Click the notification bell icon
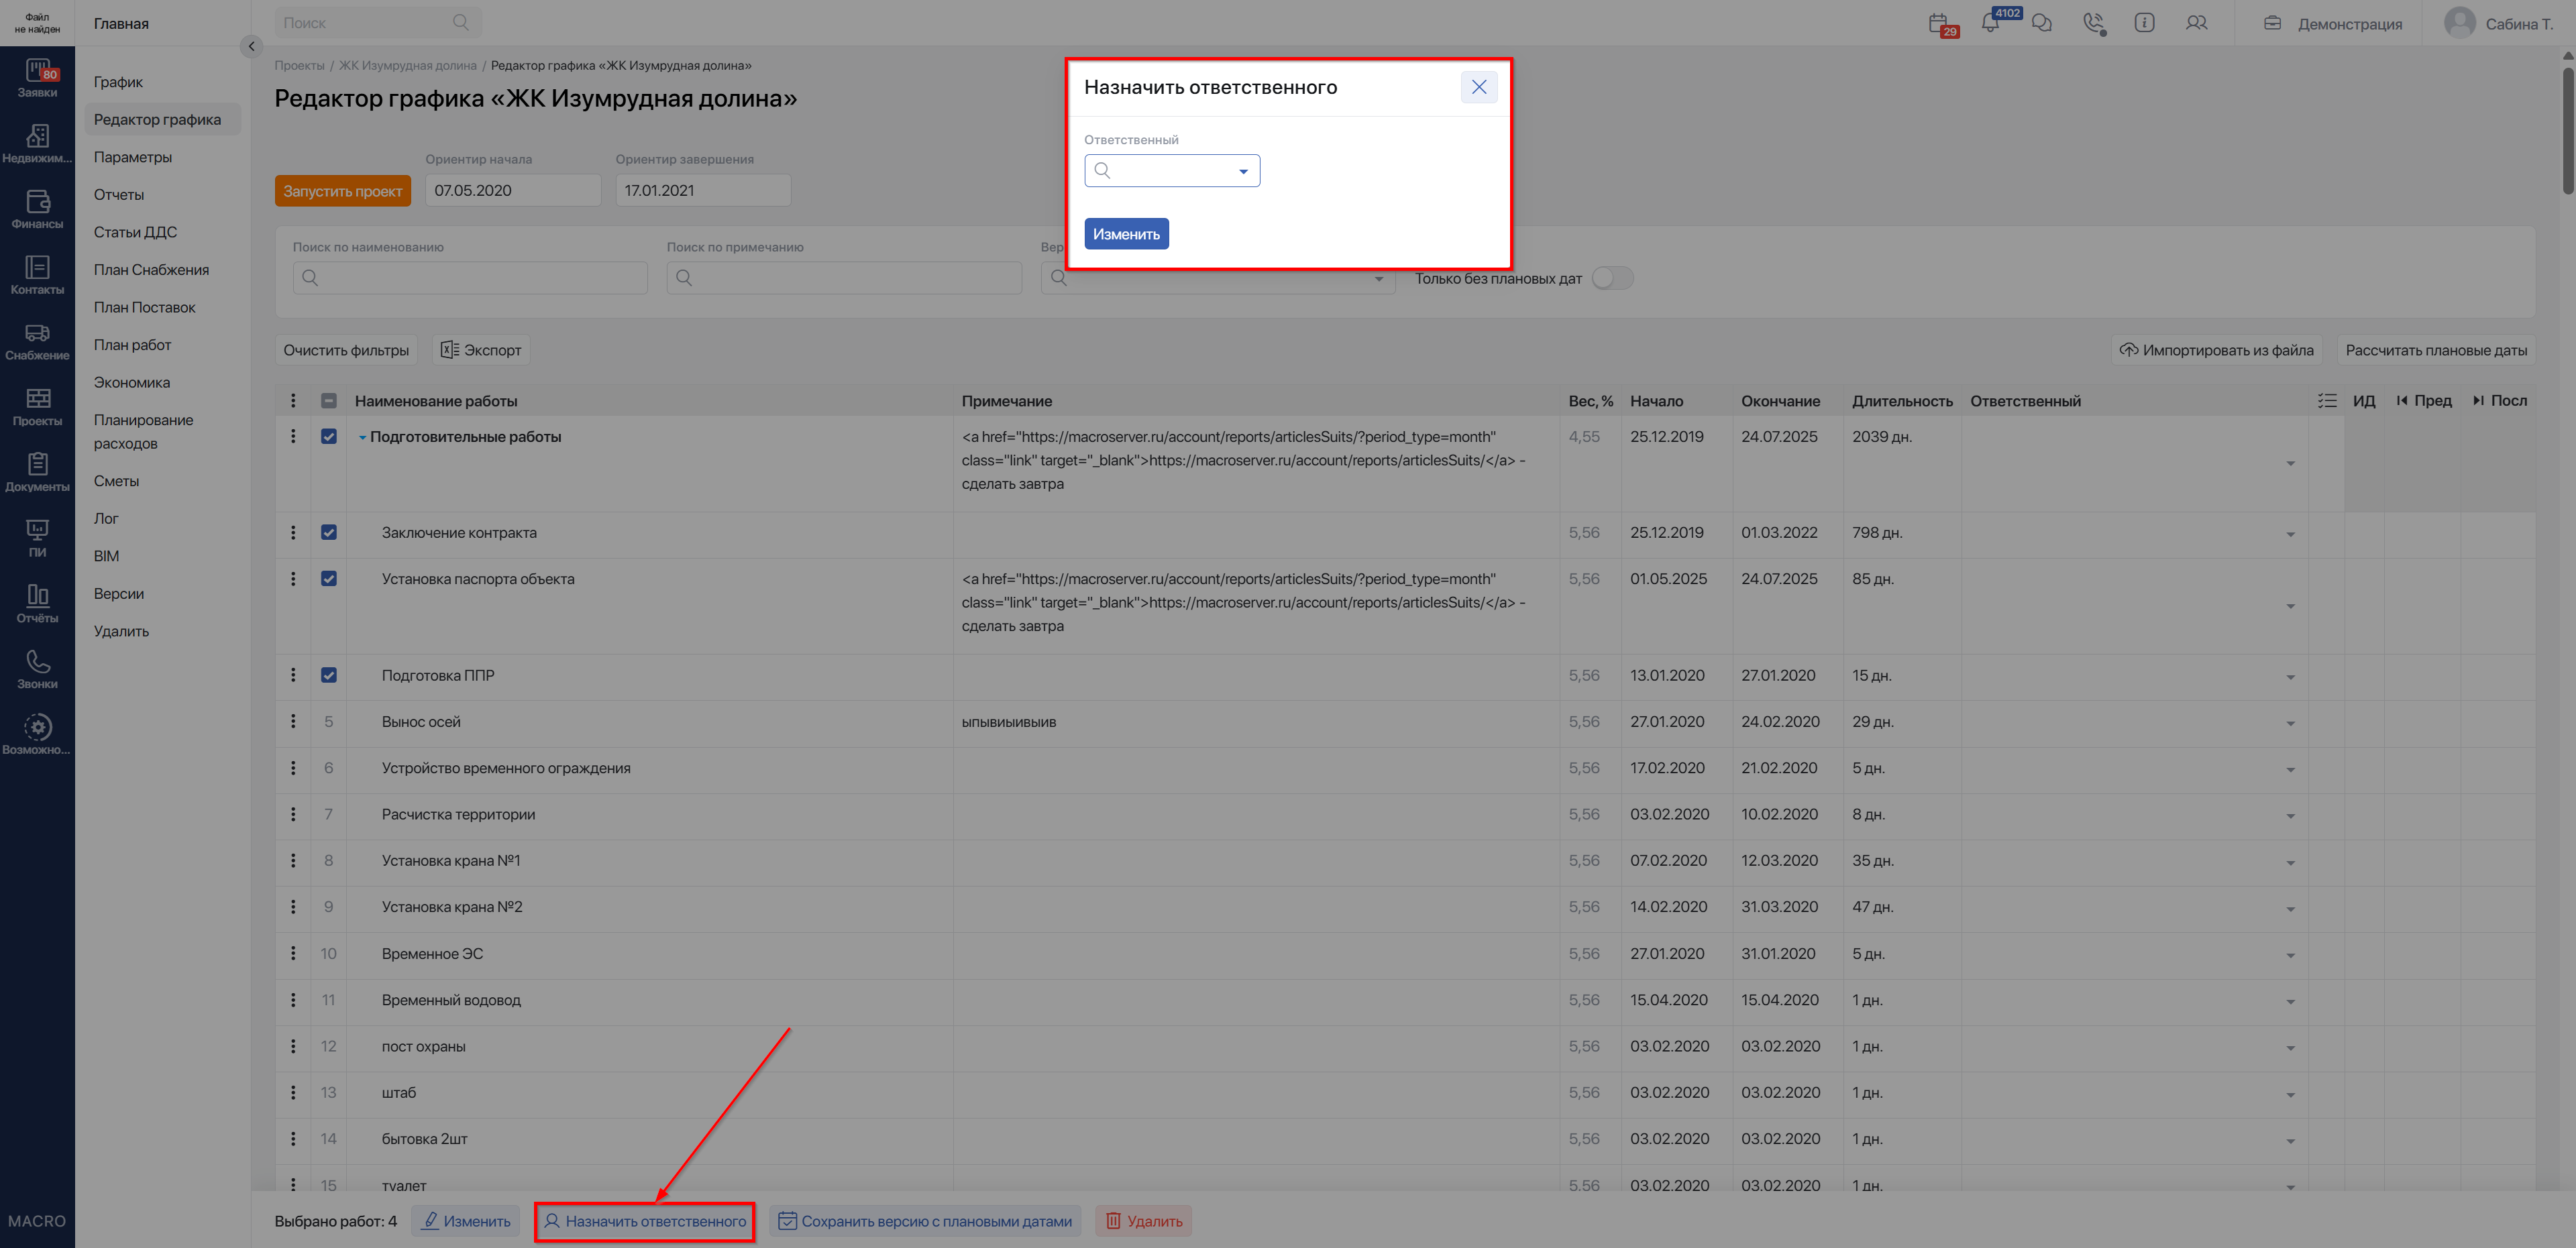The image size is (2576, 1248). pyautogui.click(x=1990, y=23)
